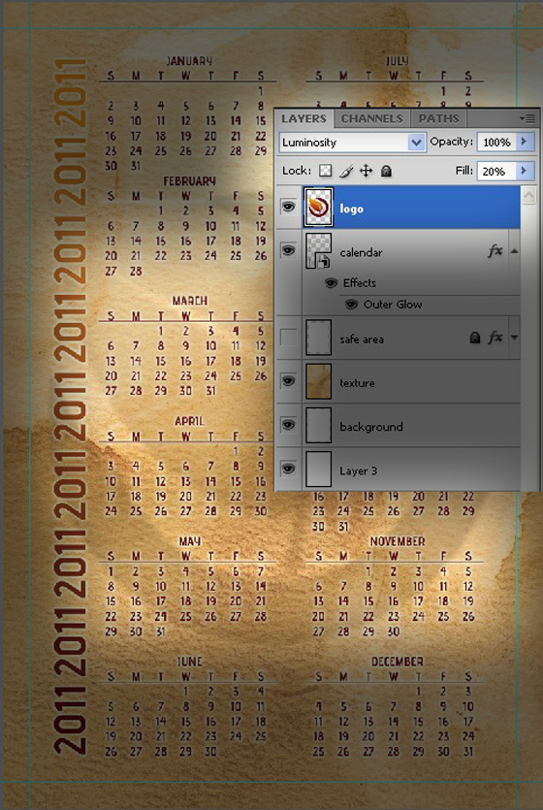
Task: Select the Layer 3 name
Action: (x=358, y=470)
